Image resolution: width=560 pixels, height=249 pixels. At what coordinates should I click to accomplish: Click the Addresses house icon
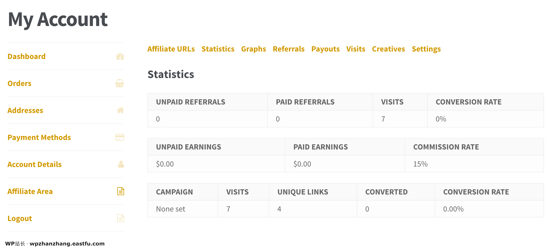coord(120,110)
